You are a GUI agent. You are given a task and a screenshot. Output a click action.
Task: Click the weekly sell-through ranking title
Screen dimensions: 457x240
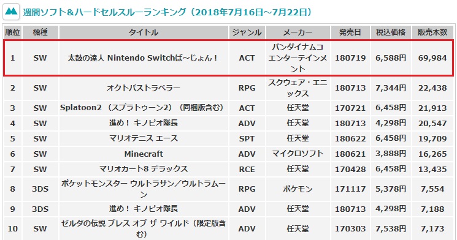pyautogui.click(x=167, y=12)
